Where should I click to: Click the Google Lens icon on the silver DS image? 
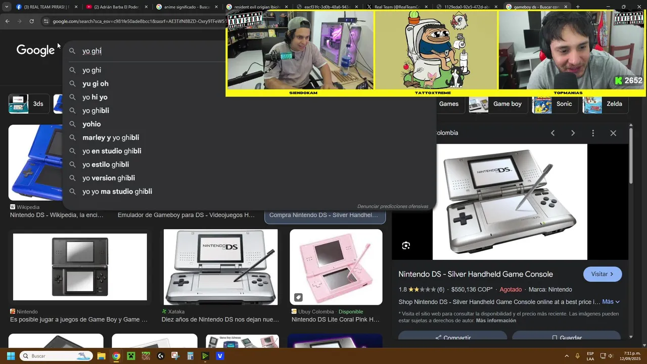(406, 246)
